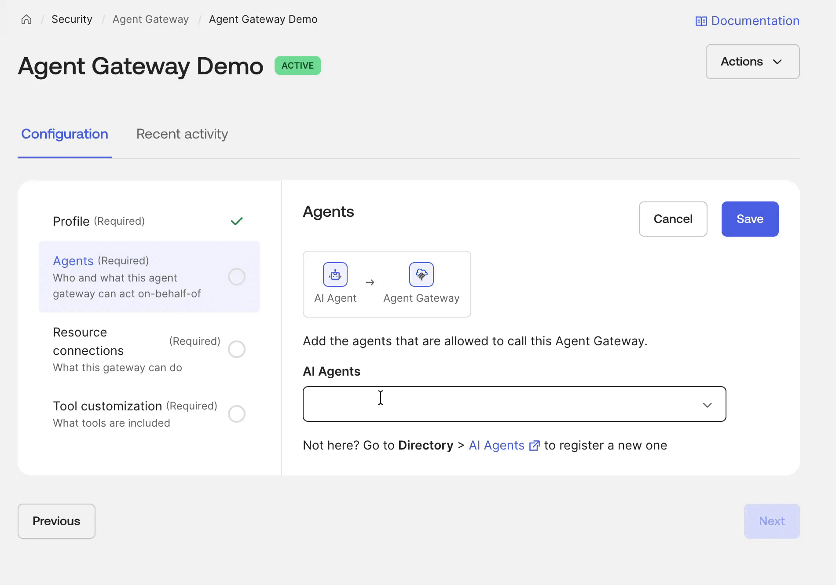Cancel the Agents changes
836x585 pixels.
(673, 219)
